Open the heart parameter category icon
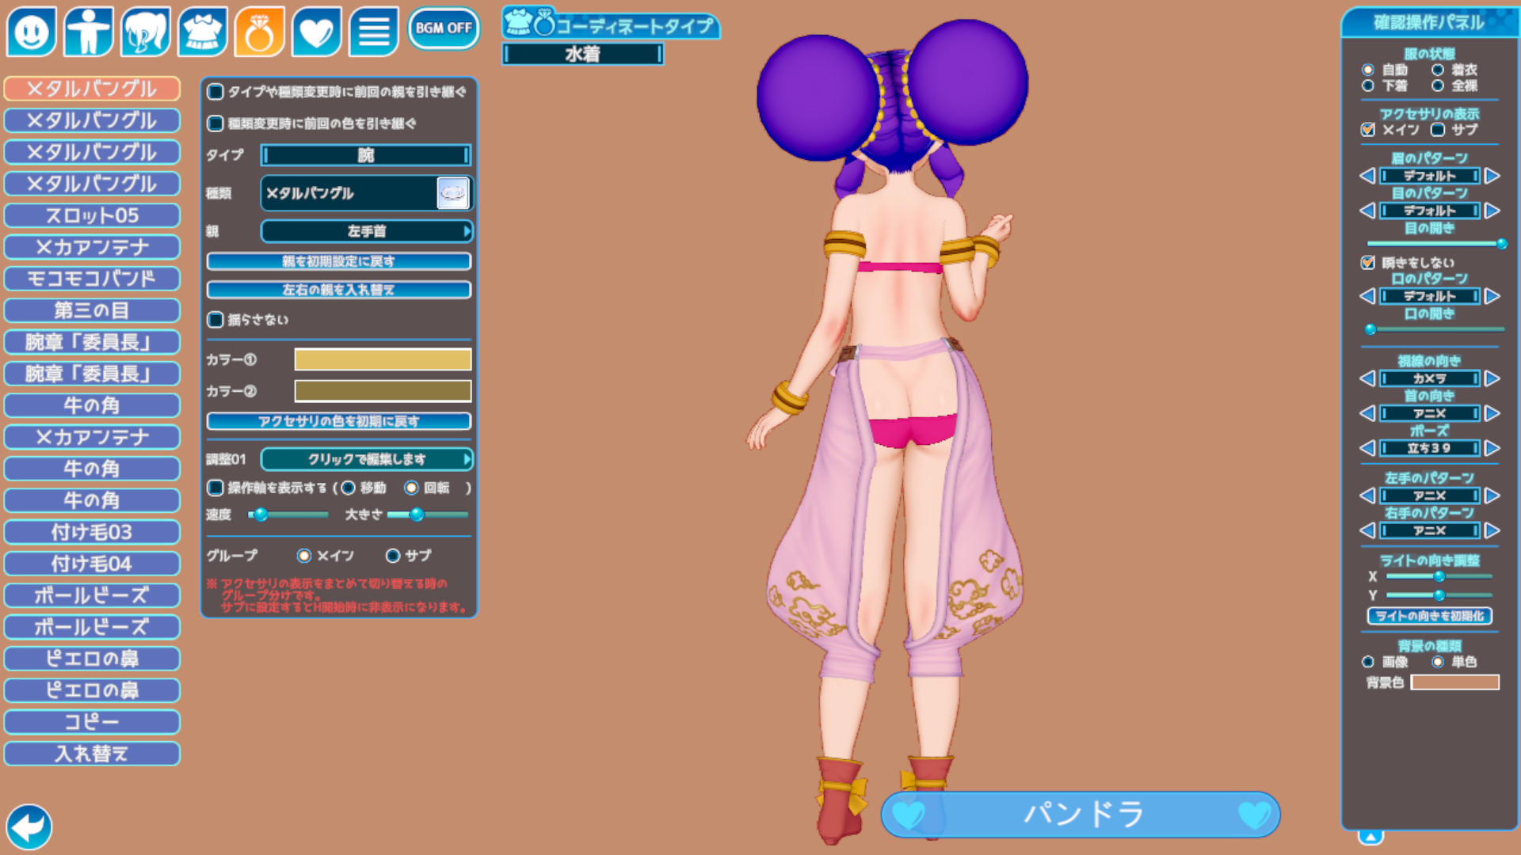 (x=317, y=32)
